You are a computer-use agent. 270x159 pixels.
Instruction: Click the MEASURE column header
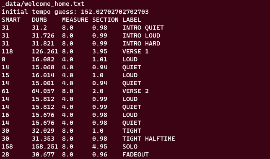tap(75, 20)
